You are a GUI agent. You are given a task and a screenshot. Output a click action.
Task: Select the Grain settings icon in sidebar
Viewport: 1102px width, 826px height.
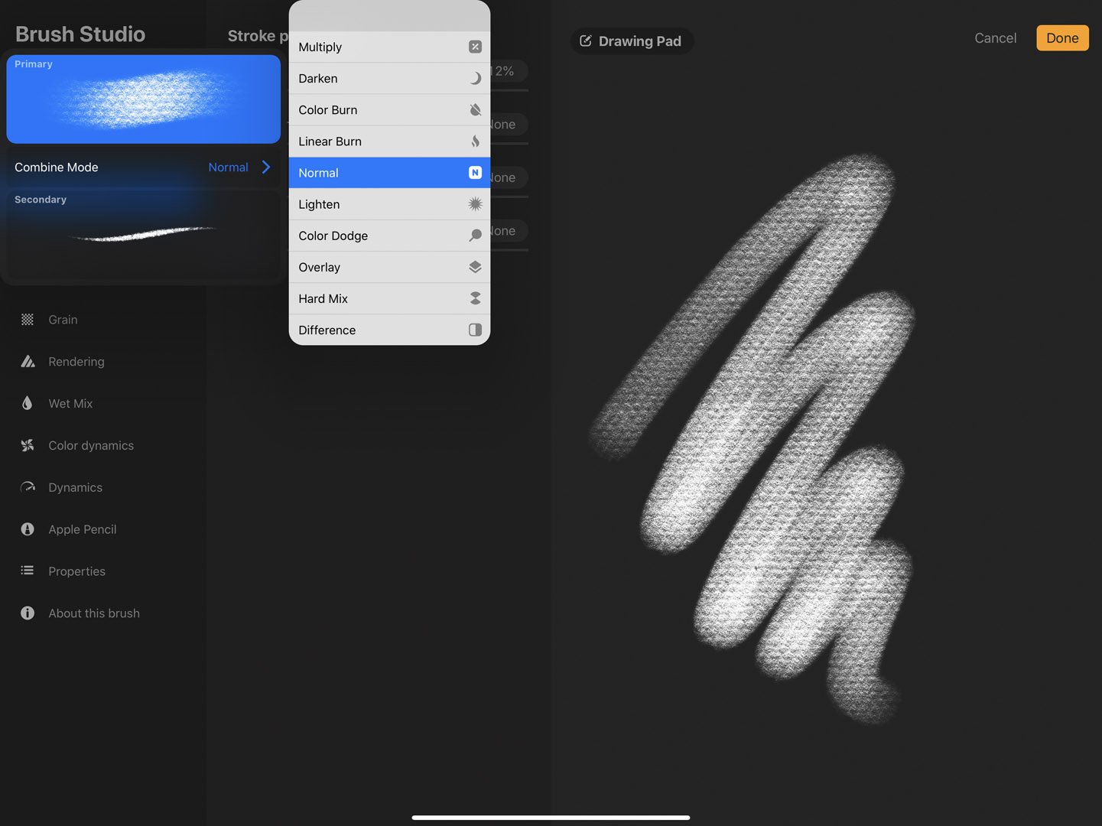pos(27,319)
